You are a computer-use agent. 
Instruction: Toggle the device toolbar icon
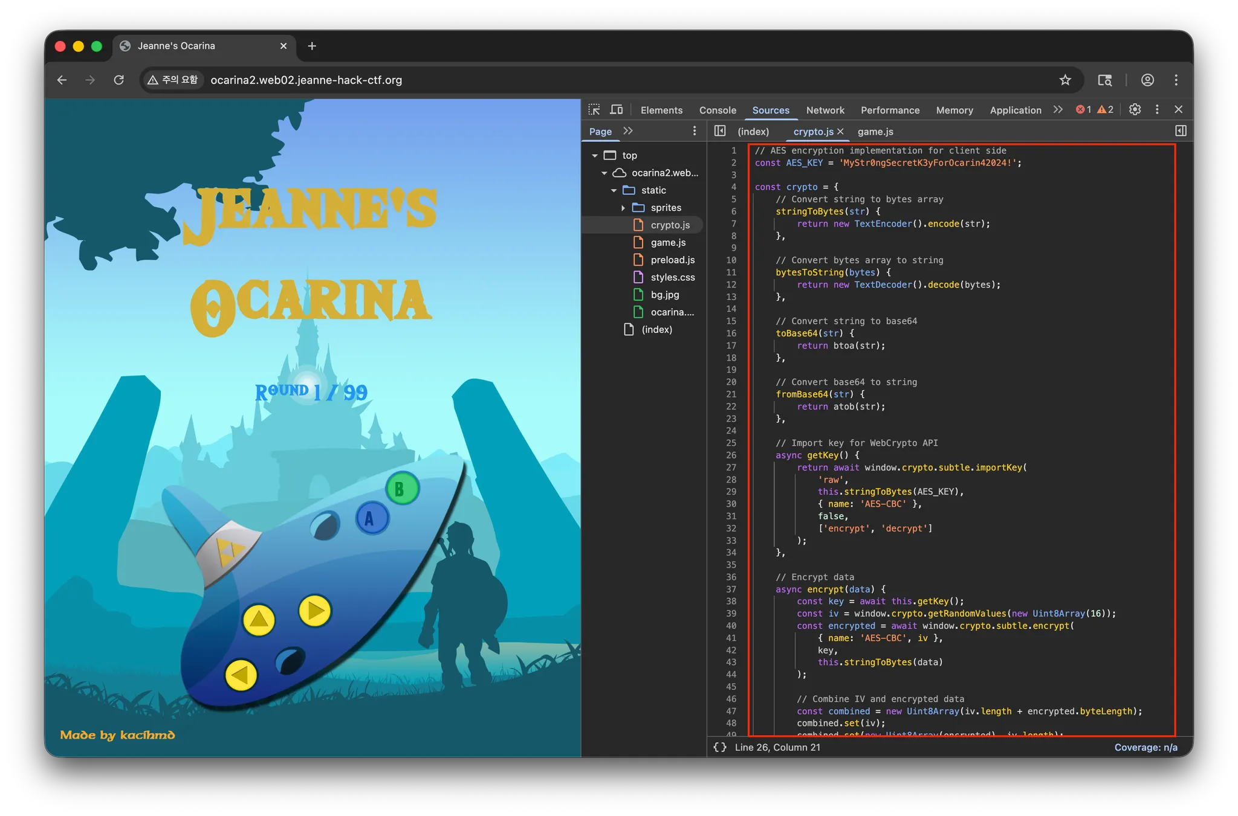tap(616, 109)
